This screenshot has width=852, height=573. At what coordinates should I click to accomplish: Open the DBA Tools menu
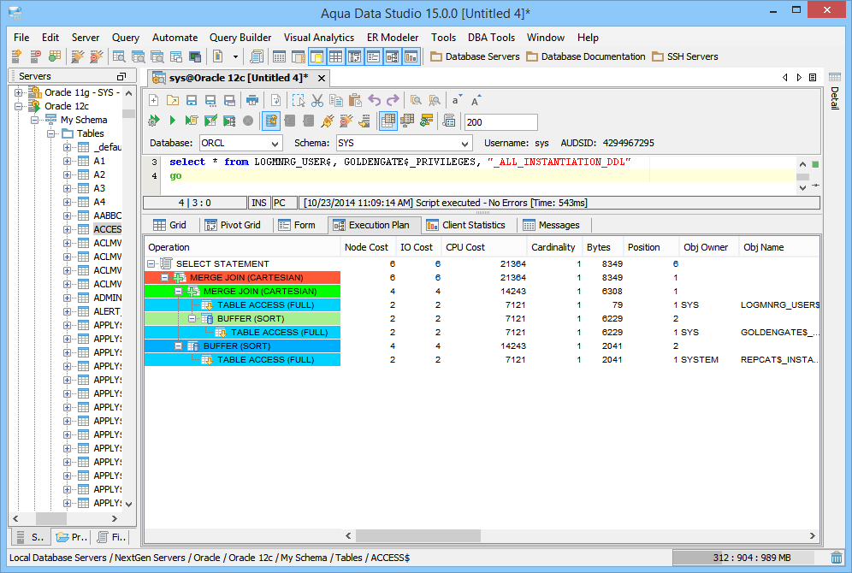(x=491, y=38)
